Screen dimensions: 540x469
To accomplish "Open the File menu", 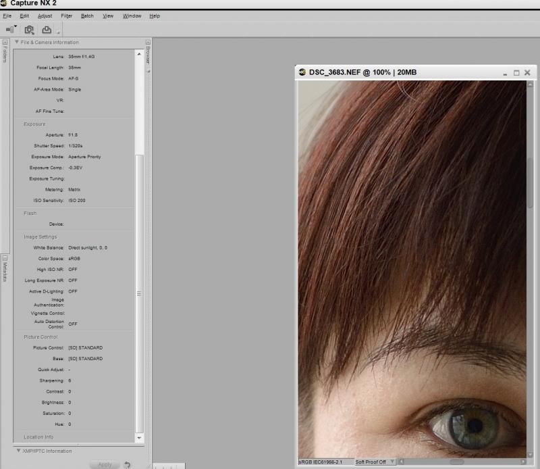I will point(7,16).
